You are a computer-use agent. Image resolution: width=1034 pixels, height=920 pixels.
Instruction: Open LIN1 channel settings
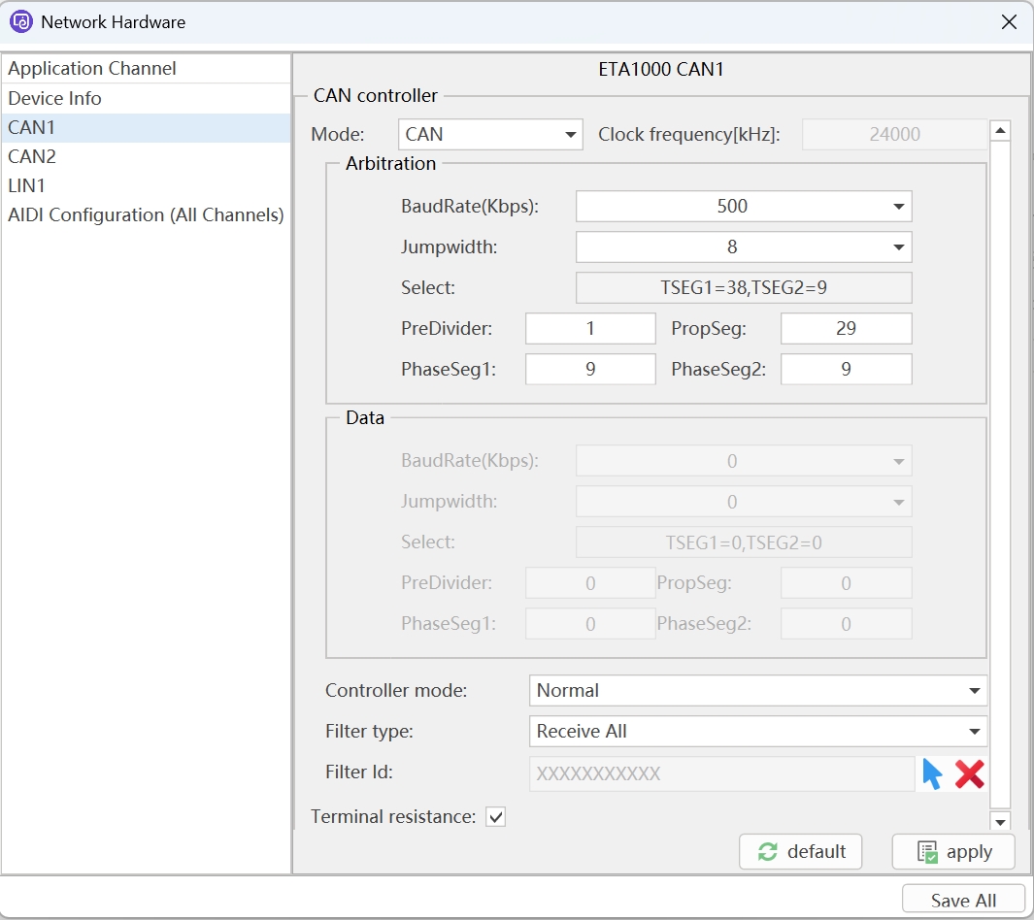click(27, 185)
